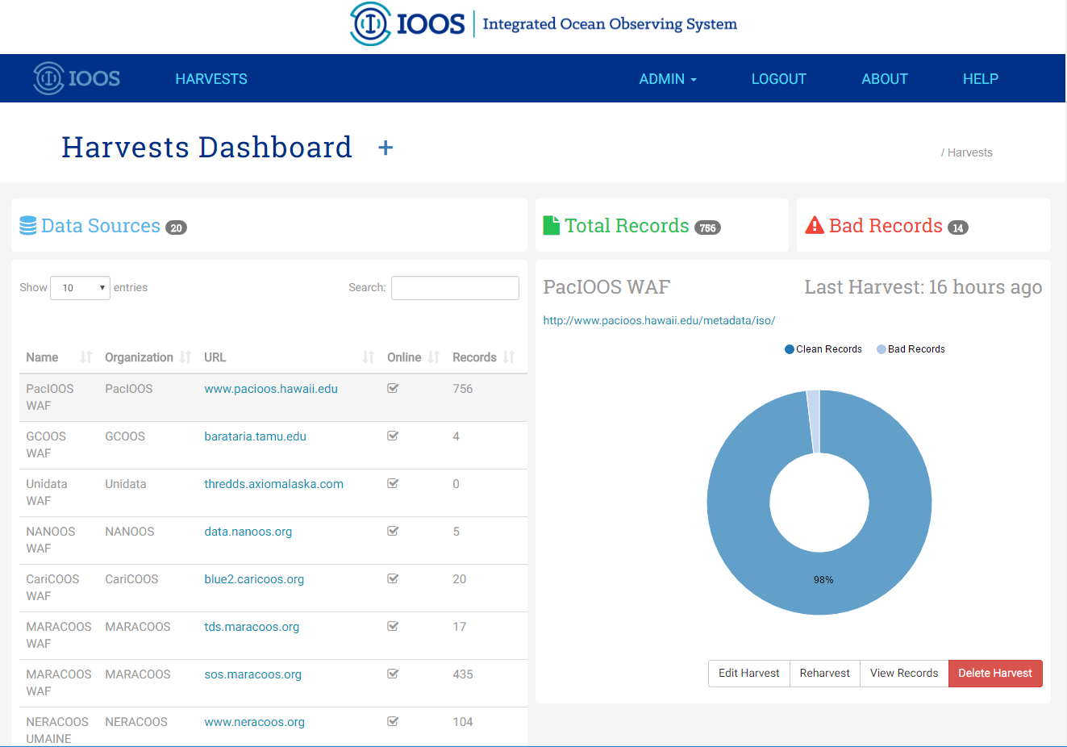The image size is (1067, 747).
Task: Toggle the Clean Records legend swatch
Action: pyautogui.click(x=790, y=349)
